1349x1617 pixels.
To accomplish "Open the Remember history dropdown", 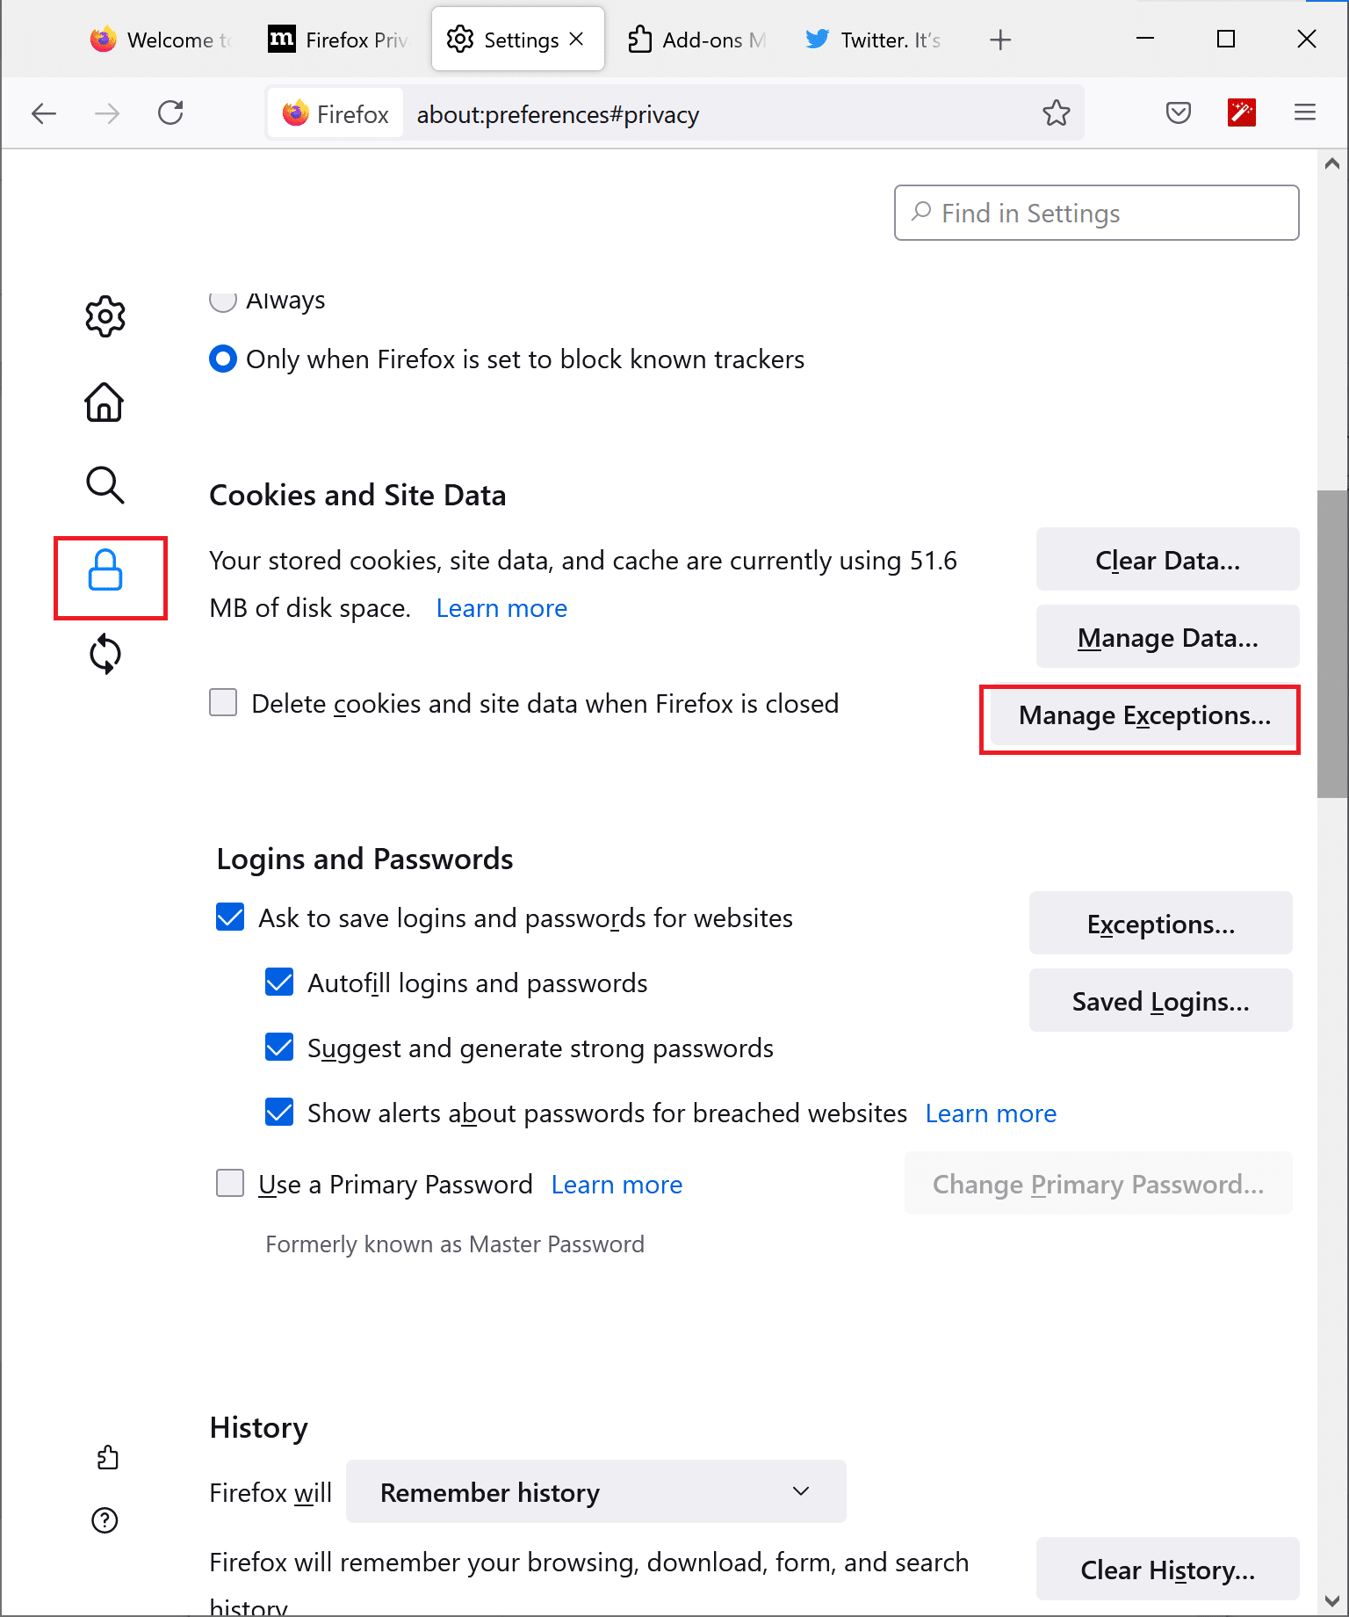I will click(x=595, y=1491).
